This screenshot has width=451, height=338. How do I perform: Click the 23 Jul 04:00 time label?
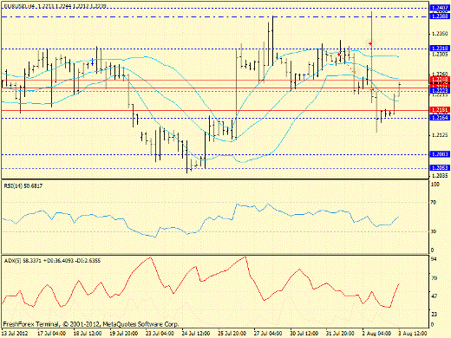[160, 334]
